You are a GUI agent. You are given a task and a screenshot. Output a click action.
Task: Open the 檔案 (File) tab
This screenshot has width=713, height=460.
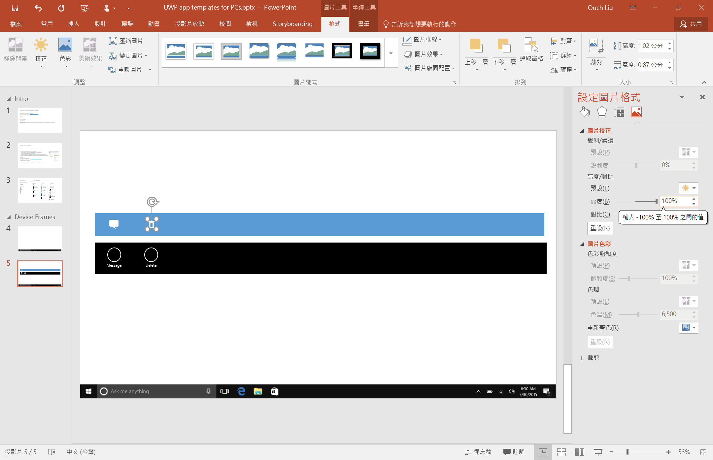(x=16, y=24)
